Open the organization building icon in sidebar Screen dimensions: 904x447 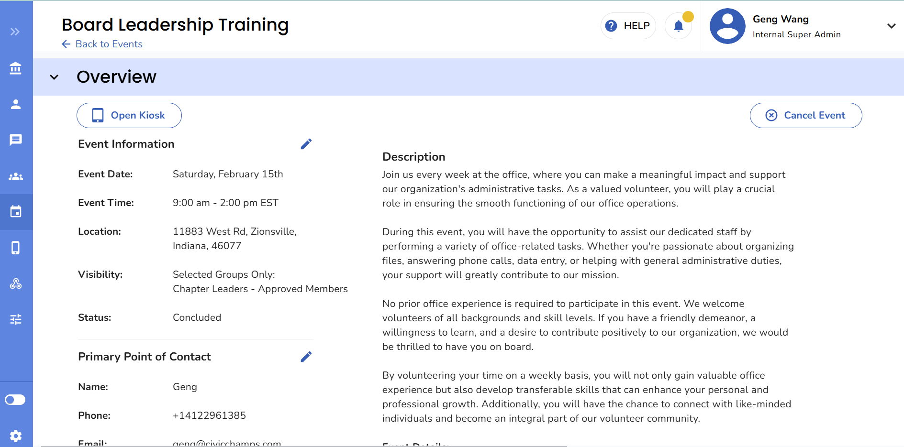tap(15, 68)
